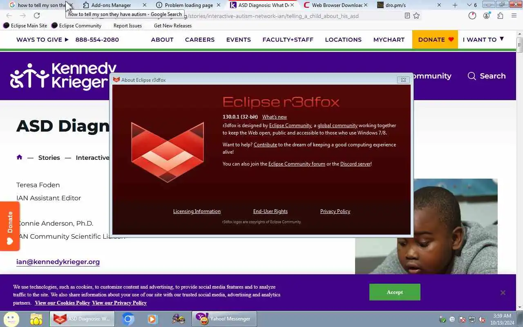Screen dimensions: 523x327
Task: Open the CAREERS menu item
Action: tap(200, 40)
